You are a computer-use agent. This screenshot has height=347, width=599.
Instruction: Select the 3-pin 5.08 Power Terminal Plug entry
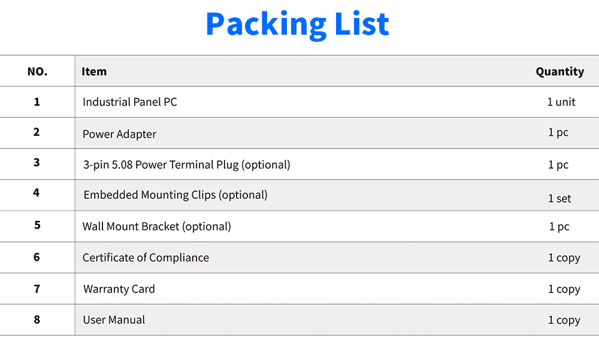click(x=187, y=165)
